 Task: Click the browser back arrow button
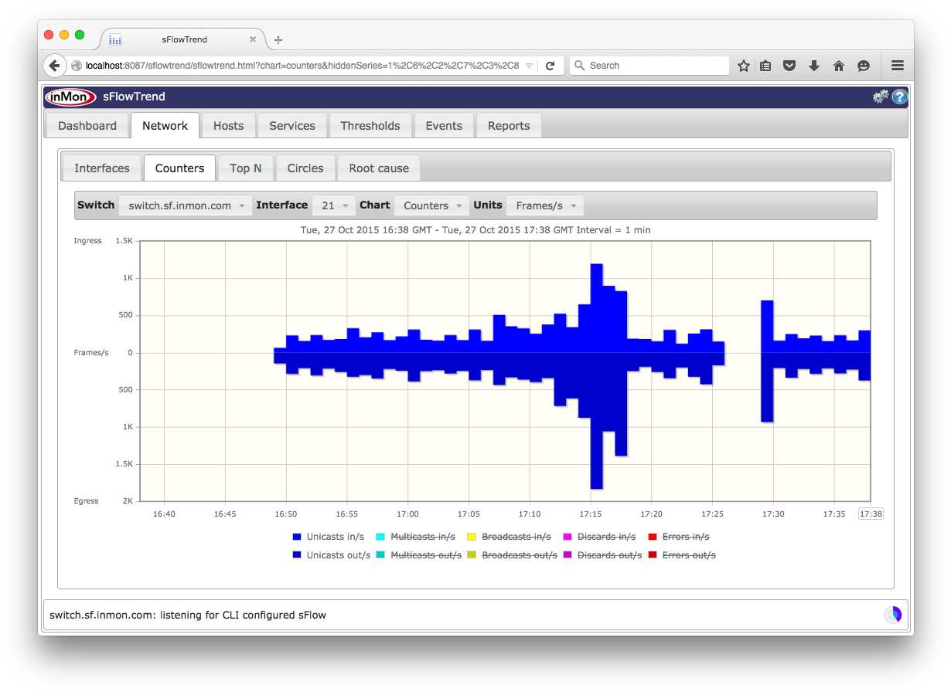(54, 66)
